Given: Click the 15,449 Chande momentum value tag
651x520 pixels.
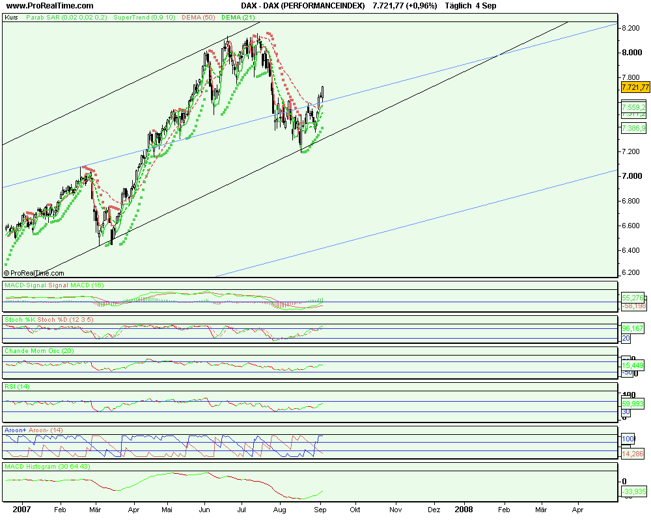Looking at the screenshot, I should pyautogui.click(x=633, y=366).
